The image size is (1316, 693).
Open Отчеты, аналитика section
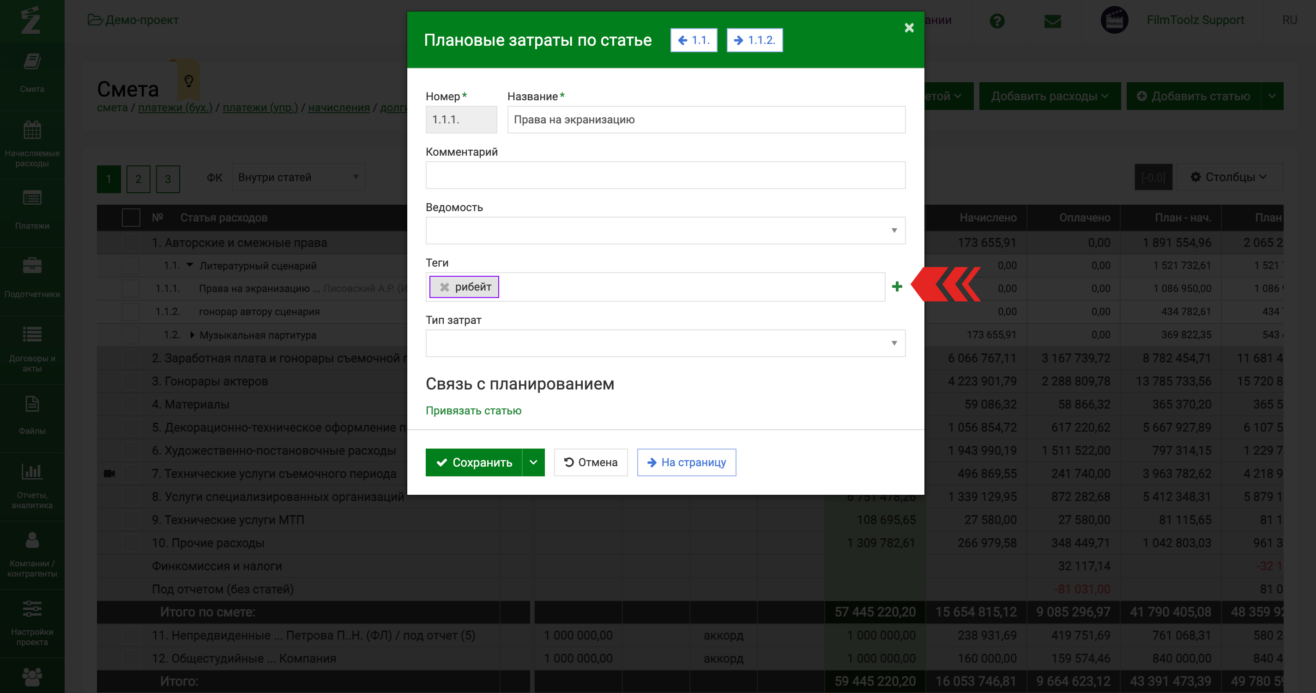point(32,486)
